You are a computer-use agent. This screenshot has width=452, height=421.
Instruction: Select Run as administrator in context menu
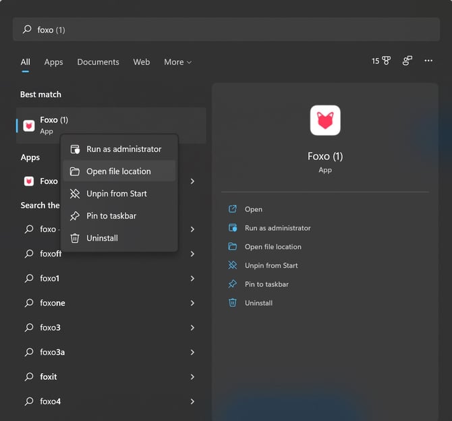(119, 149)
